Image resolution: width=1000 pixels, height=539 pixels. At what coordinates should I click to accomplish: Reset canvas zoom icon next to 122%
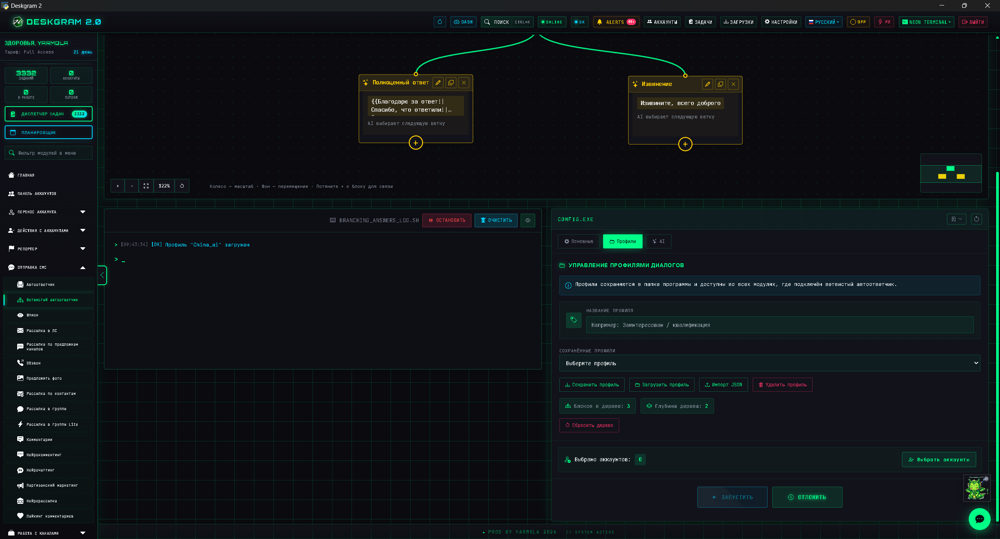pos(182,186)
